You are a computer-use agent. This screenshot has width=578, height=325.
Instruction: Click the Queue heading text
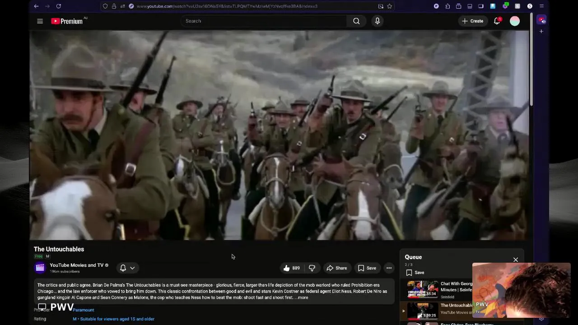[413, 257]
